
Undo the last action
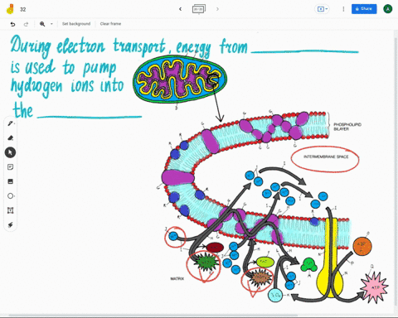tap(12, 24)
